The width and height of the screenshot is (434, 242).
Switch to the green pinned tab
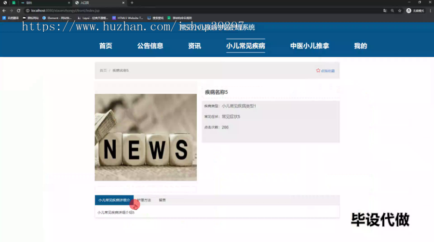click(14, 3)
